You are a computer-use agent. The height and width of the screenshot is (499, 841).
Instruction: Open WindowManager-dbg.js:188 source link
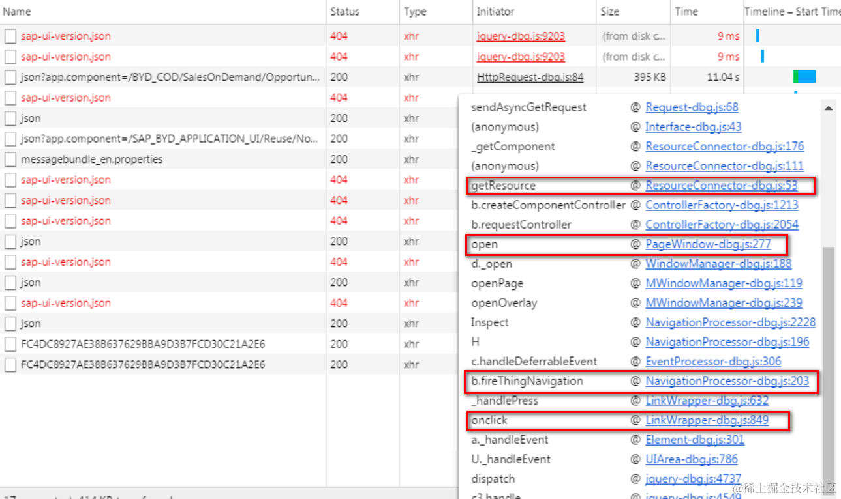(x=718, y=264)
